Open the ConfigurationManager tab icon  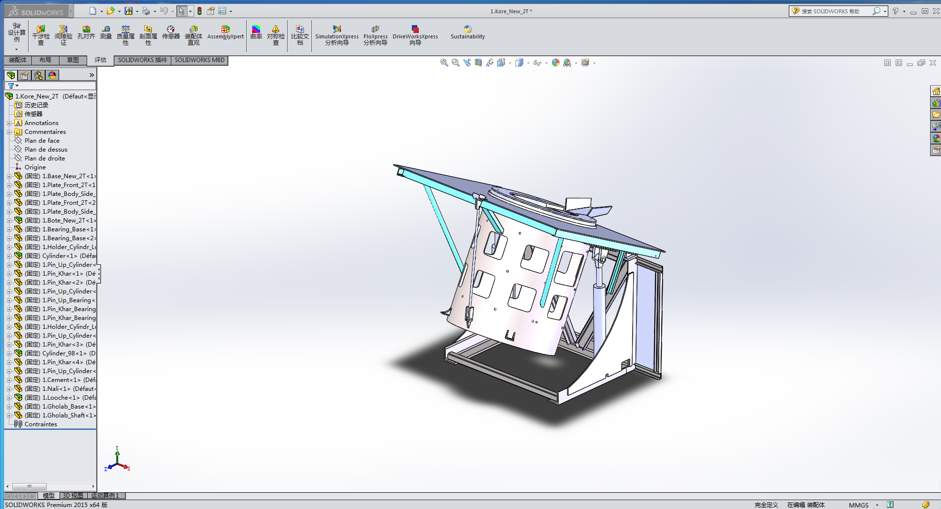point(38,75)
